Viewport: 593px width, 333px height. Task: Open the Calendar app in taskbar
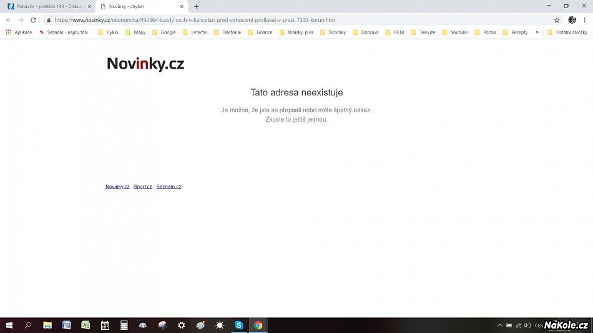coord(105,325)
